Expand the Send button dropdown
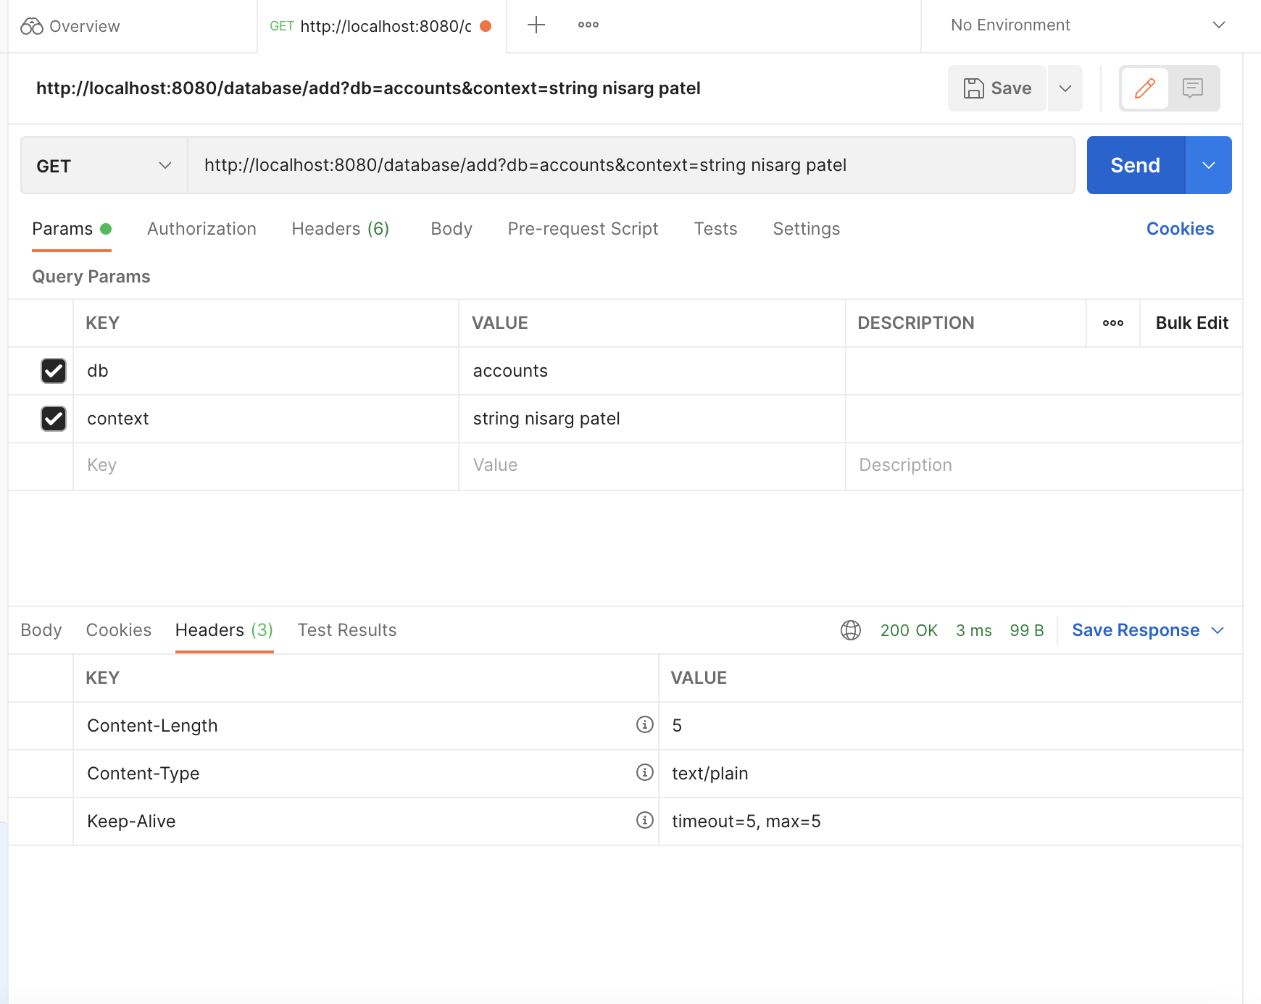Viewport: 1261px width, 1004px height. coord(1208,164)
